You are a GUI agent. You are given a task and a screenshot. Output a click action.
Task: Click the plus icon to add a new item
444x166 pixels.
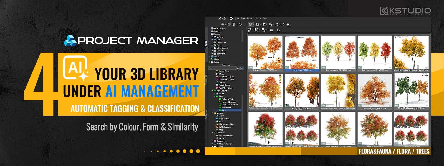point(223,24)
